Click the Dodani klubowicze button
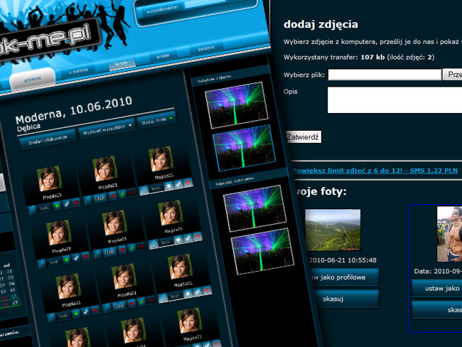Image resolution: width=462 pixels, height=347 pixels. (x=48, y=139)
